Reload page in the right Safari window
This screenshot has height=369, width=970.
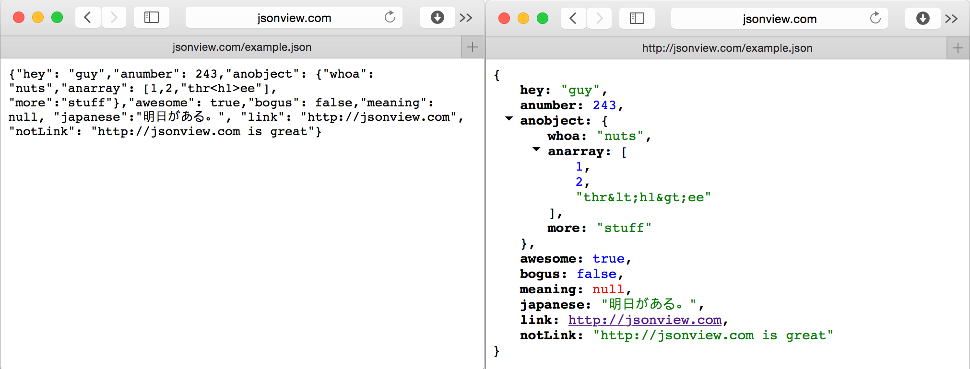click(x=875, y=18)
